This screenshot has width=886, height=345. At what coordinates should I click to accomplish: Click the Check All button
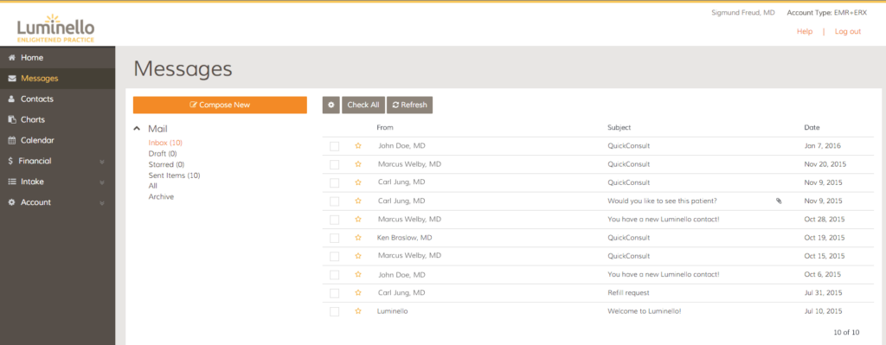click(363, 105)
